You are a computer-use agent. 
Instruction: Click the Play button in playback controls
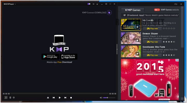coord(60,98)
